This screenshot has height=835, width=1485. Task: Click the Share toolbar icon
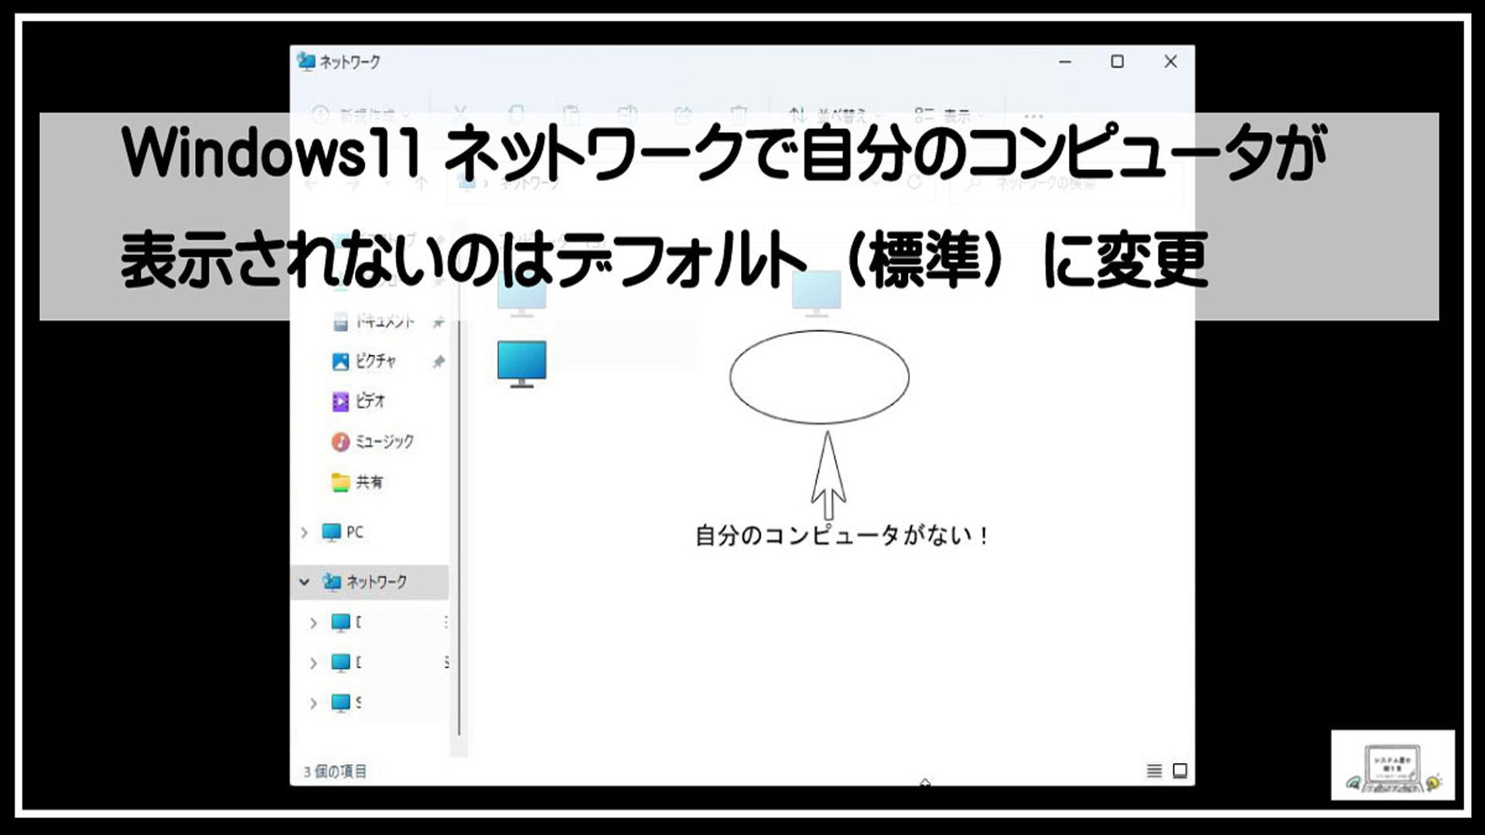pyautogui.click(x=683, y=115)
